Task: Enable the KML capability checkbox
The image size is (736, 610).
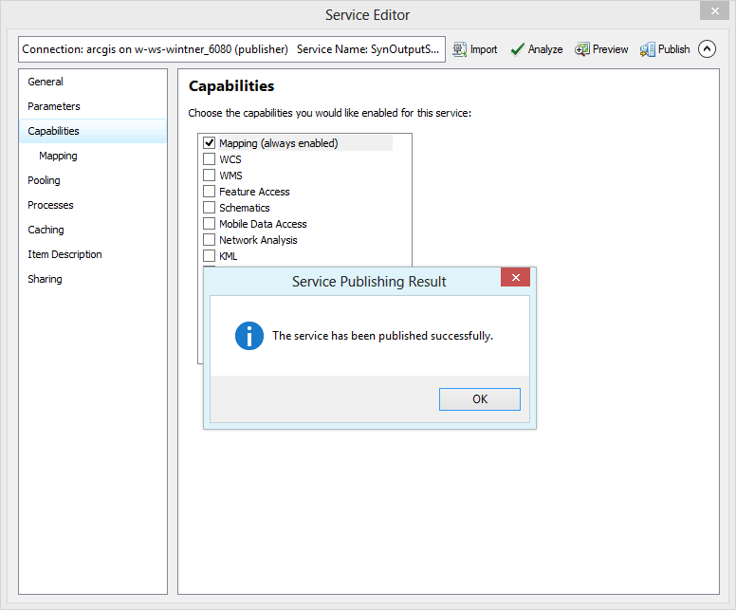Action: click(x=209, y=256)
